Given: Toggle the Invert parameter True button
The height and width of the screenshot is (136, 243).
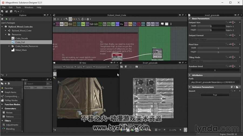Looking at the screenshot, I should pyautogui.click(x=215, y=95).
